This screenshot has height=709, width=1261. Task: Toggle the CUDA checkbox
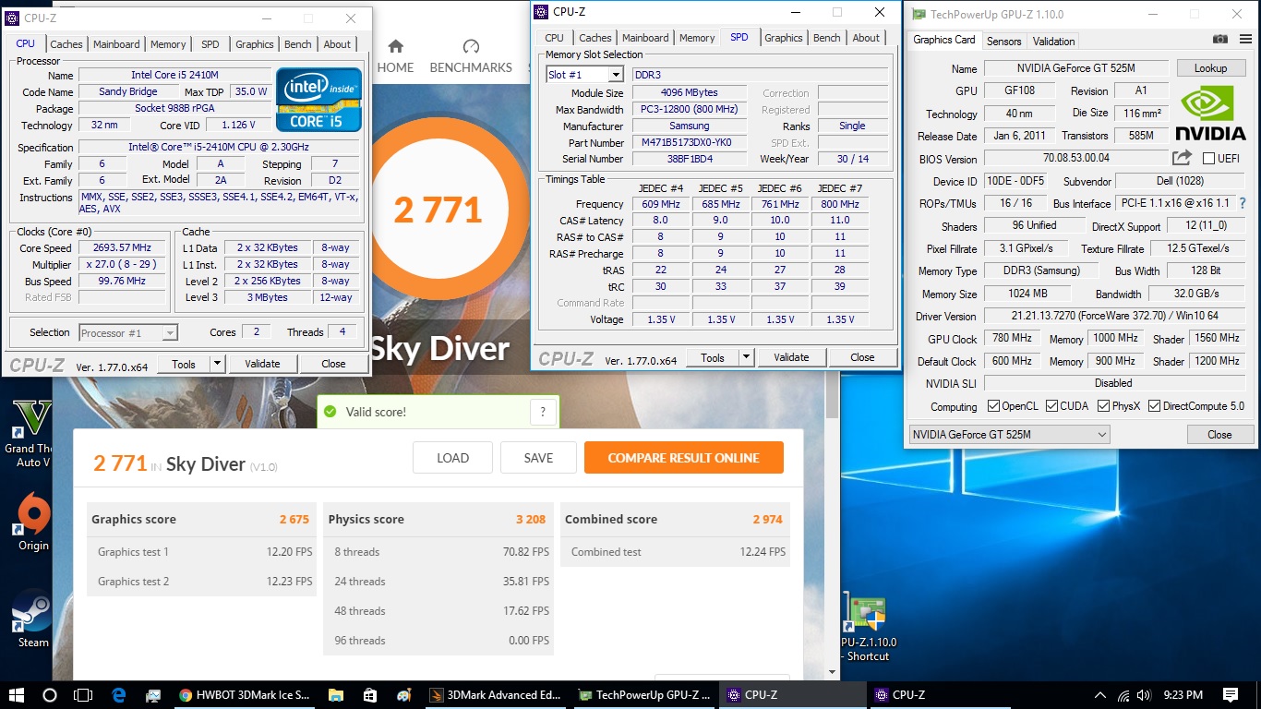tap(1051, 406)
